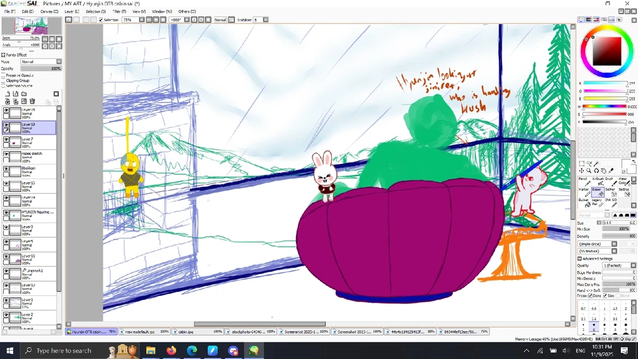The width and height of the screenshot is (638, 359).
Task: Open Firefox from the taskbar
Action: [170, 351]
